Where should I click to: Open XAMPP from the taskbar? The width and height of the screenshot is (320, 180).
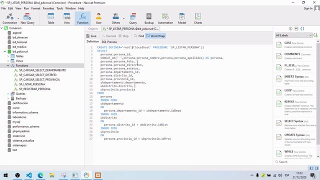pyautogui.click(x=98, y=175)
